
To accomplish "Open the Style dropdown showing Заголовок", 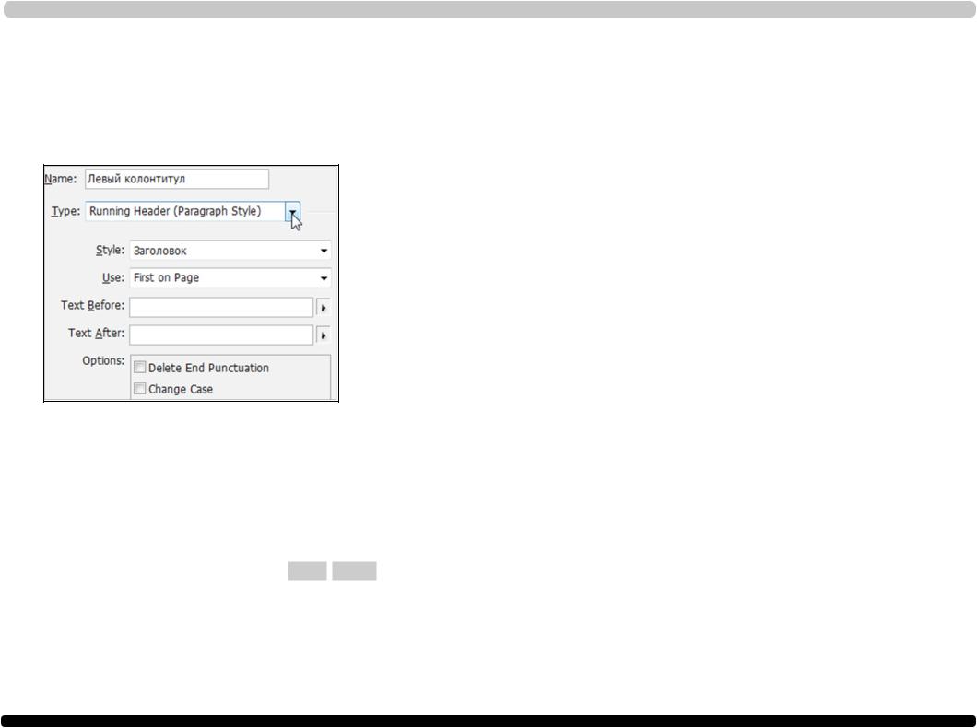I will tap(230, 251).
